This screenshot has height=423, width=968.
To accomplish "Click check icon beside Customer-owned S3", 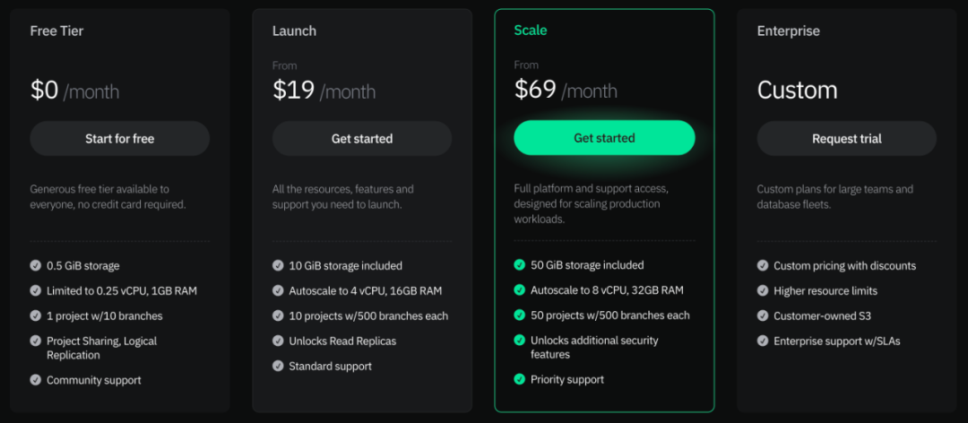I will tap(763, 315).
